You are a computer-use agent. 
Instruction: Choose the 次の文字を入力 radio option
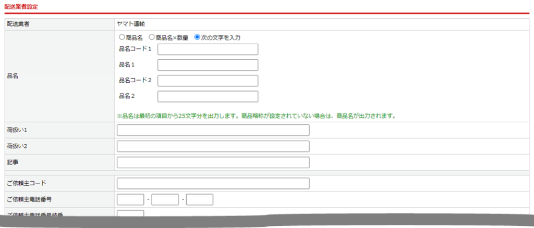coord(197,37)
